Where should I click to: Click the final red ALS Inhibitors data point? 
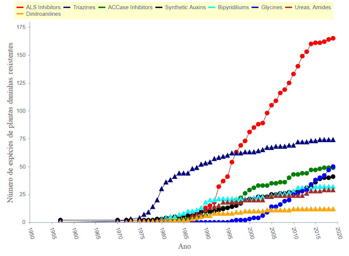[x=333, y=38]
